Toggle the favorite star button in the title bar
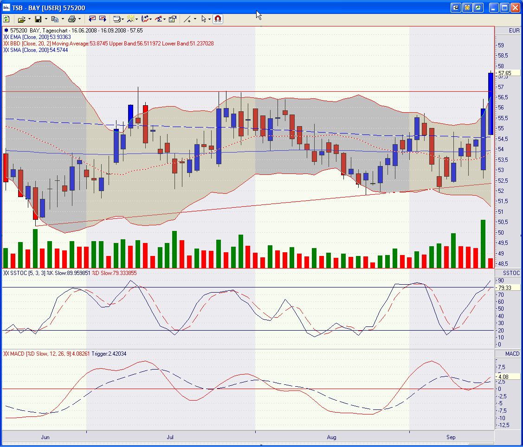The height and width of the screenshot is (447, 523). 467,7
